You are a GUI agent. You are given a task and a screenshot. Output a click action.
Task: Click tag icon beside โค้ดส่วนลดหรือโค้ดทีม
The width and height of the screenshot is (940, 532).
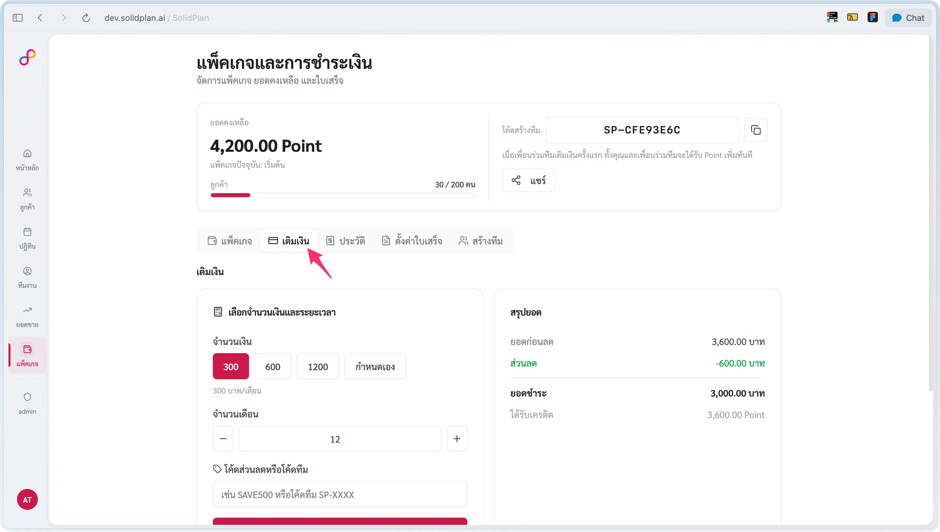pos(217,469)
